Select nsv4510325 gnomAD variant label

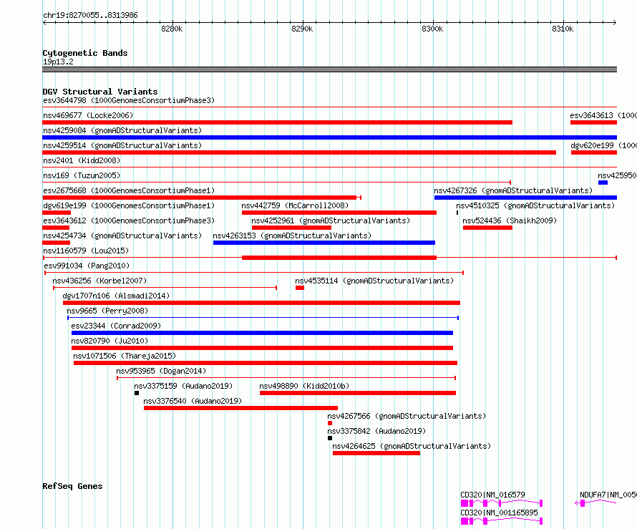click(535, 205)
